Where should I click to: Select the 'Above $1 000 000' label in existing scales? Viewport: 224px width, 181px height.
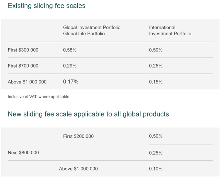coord(27,82)
